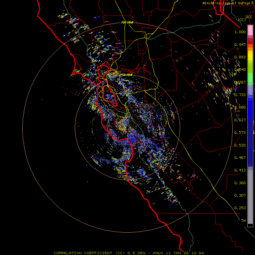This screenshot has height=255, width=255.
Task: Pick the 0.733 scale label
Action: tap(240, 95)
